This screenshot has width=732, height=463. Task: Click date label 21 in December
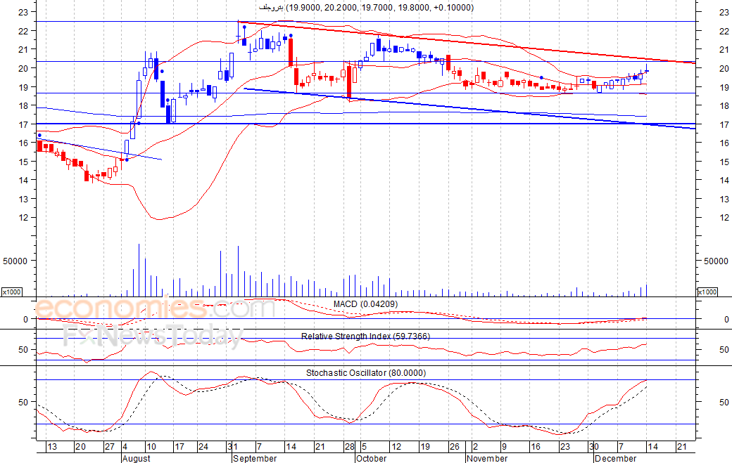(x=681, y=447)
